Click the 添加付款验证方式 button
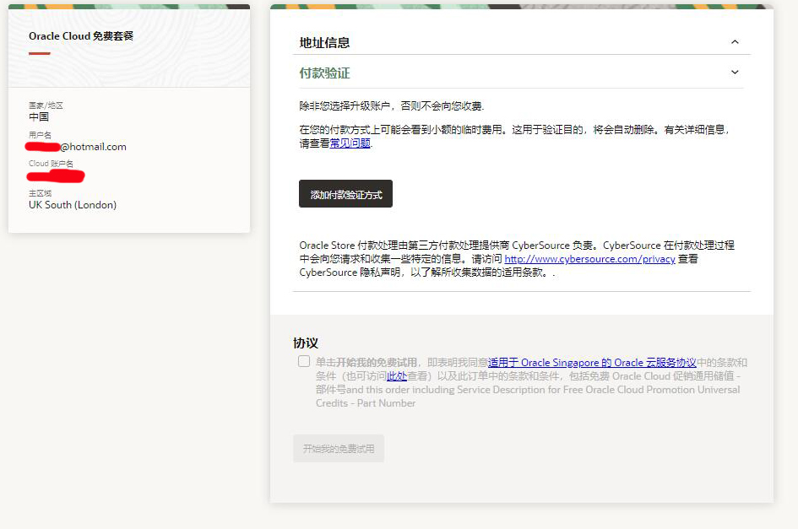798x529 pixels. click(345, 194)
